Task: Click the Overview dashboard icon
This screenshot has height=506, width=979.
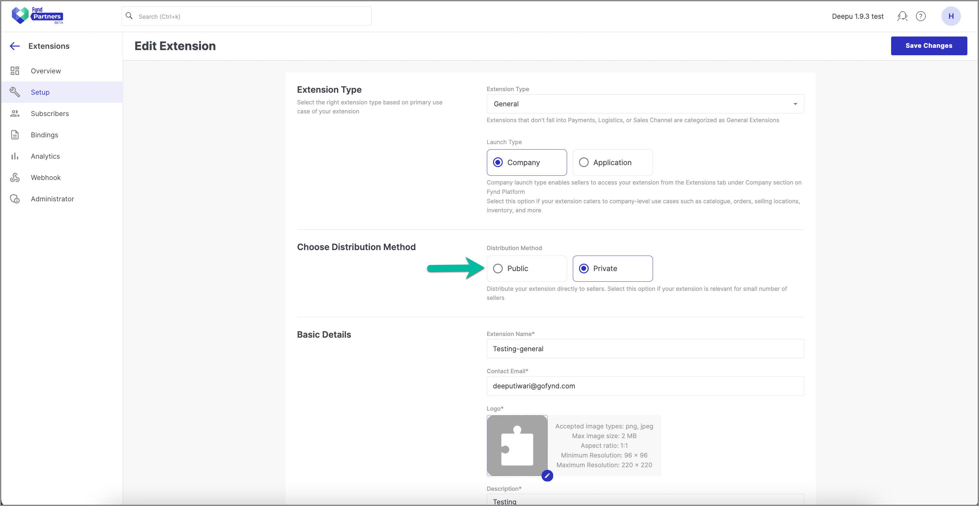Action: [x=15, y=71]
